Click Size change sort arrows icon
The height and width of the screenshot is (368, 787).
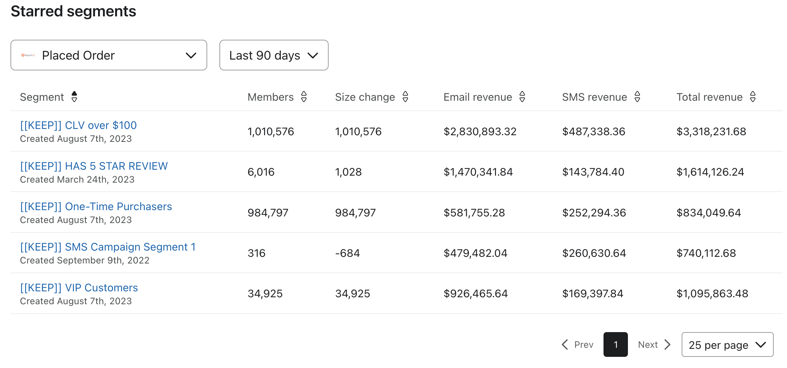tap(405, 97)
